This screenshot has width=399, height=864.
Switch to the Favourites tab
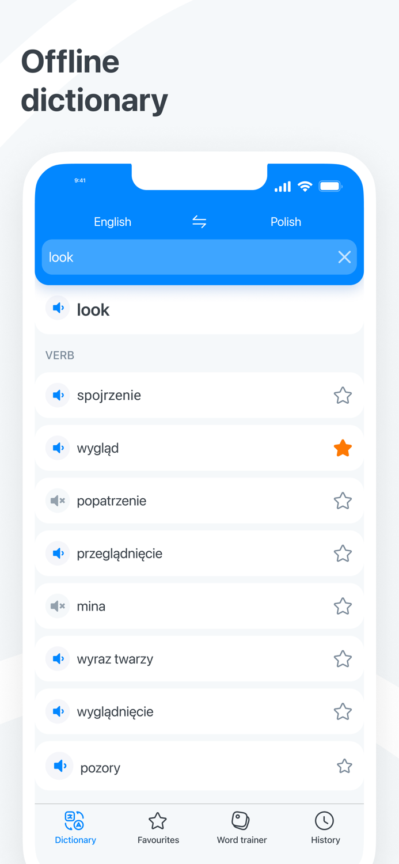tap(158, 828)
